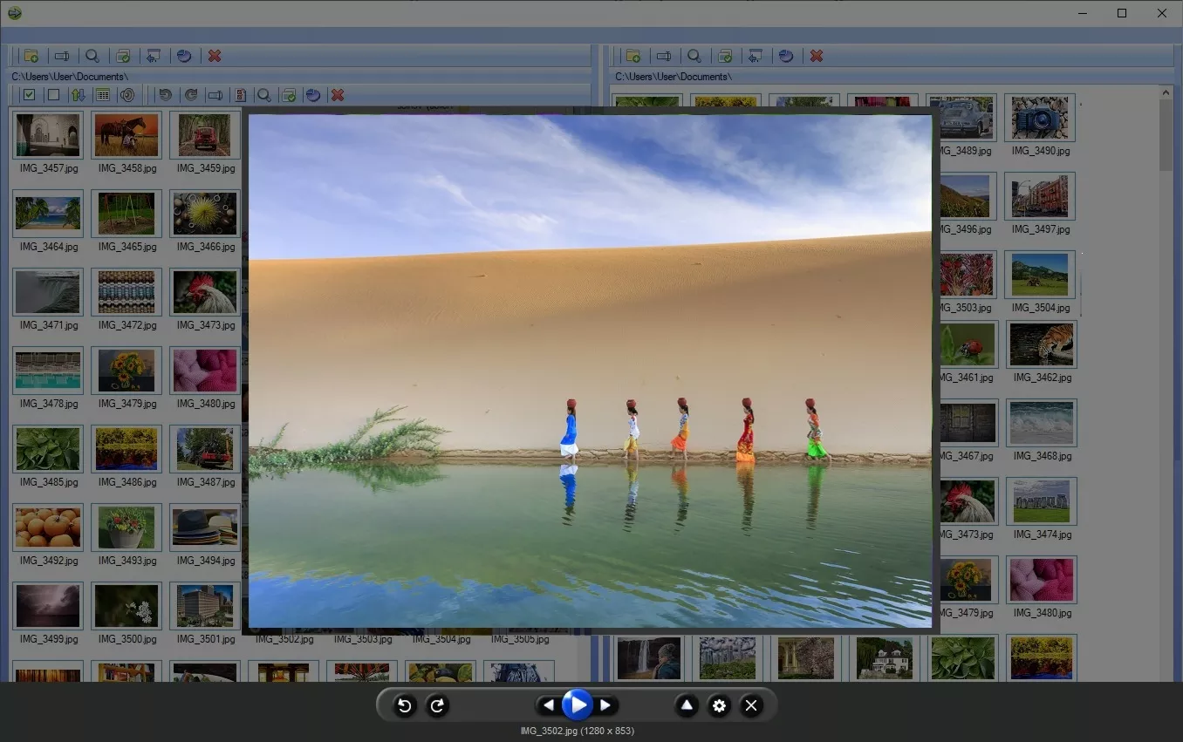The image size is (1183, 742).
Task: Open the viewer settings gear menu
Action: [719, 705]
